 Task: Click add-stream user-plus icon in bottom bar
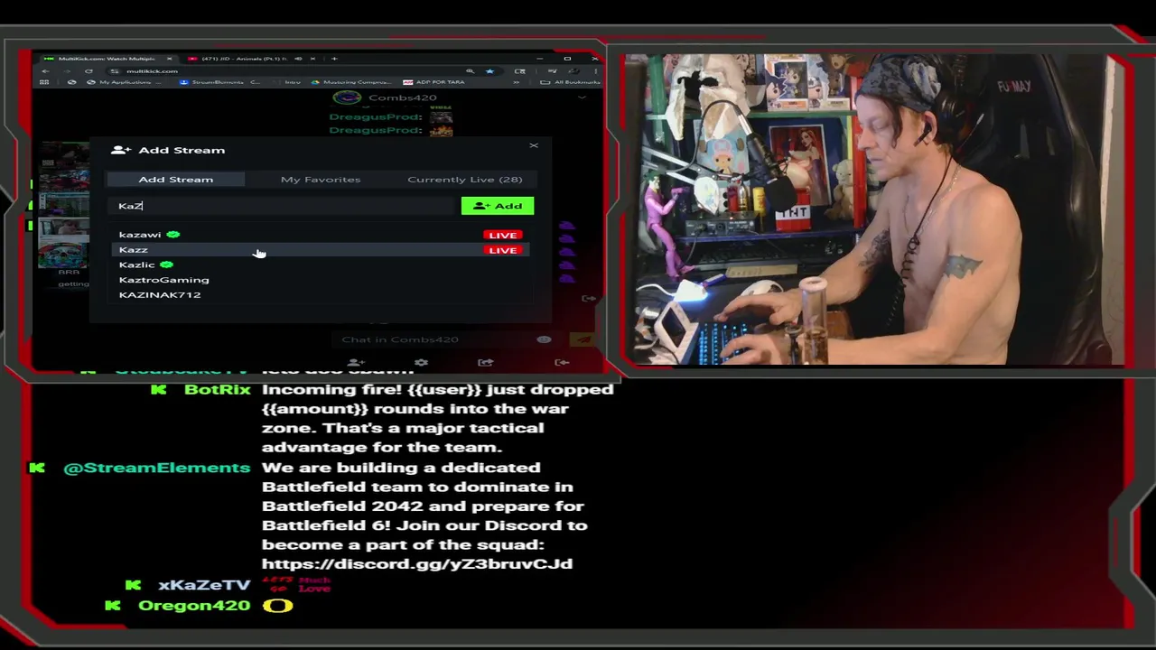click(x=356, y=363)
